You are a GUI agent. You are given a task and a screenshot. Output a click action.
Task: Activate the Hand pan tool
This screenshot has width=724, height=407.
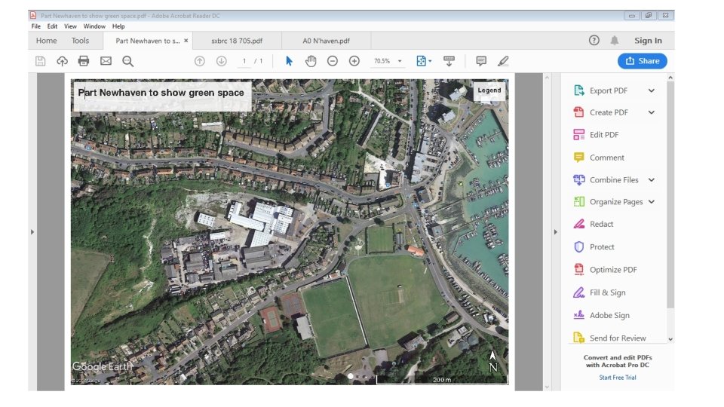tap(311, 61)
